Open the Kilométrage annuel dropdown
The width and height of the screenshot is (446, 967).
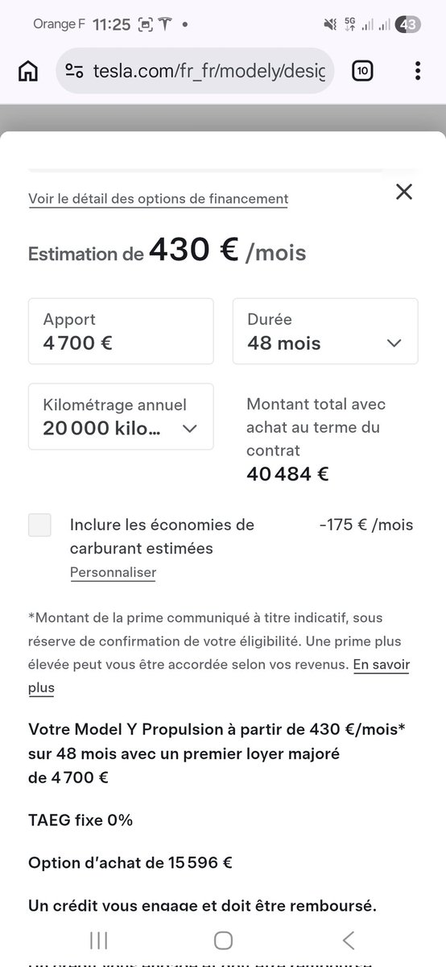pyautogui.click(x=121, y=416)
